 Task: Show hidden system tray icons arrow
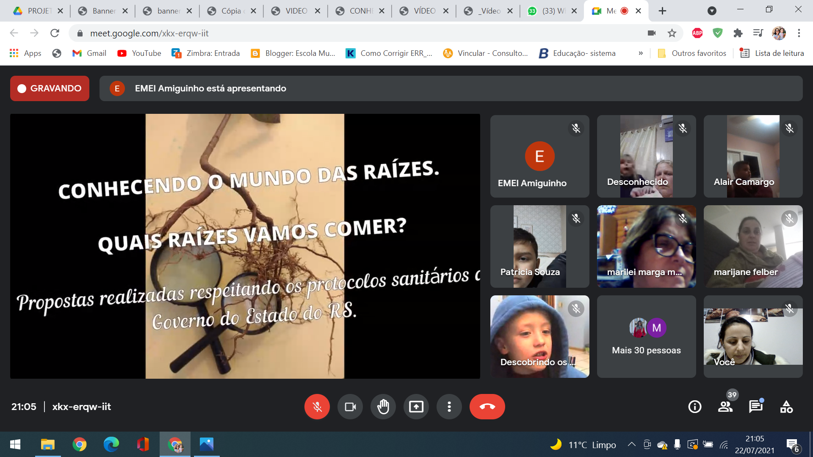[x=631, y=444]
